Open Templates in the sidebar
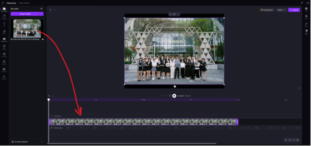311x146 pixels. pyautogui.click(x=4, y=55)
